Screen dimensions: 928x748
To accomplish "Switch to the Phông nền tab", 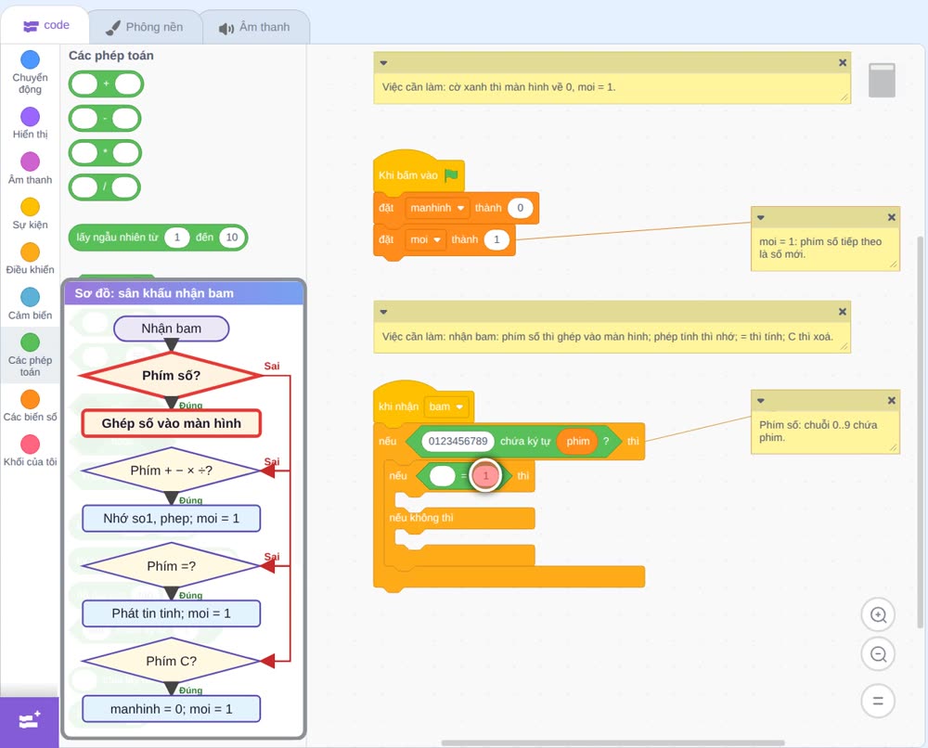I will 145,27.
